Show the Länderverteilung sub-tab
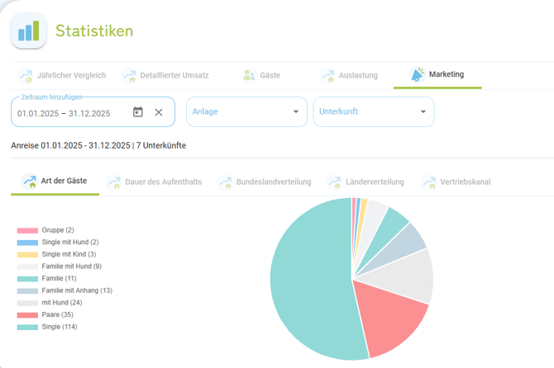This screenshot has width=554, height=368. 365,182
